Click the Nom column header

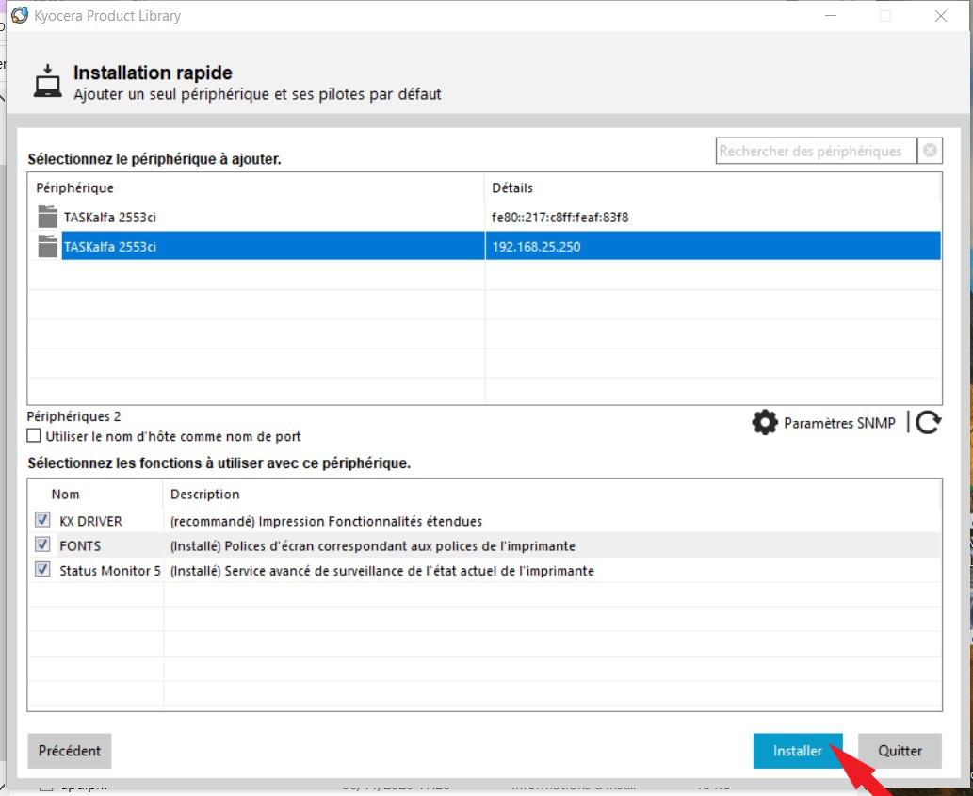pos(66,495)
